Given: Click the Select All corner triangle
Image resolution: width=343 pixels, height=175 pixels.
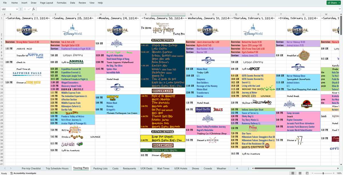Looking at the screenshot, I should click(3, 14).
